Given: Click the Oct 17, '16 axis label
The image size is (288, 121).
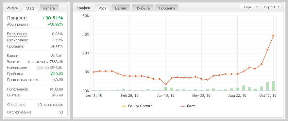Looking at the screenshot, I should (268, 95).
